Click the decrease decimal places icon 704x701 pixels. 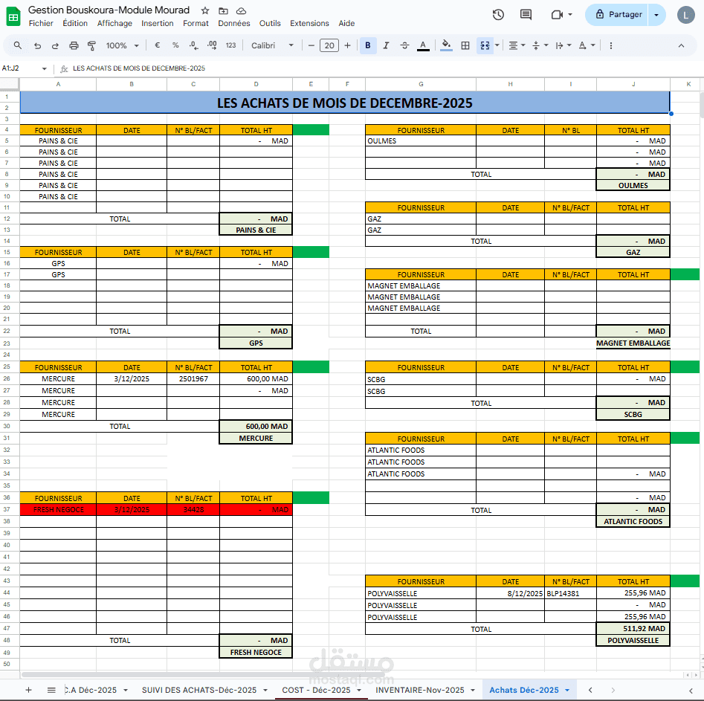tap(195, 45)
